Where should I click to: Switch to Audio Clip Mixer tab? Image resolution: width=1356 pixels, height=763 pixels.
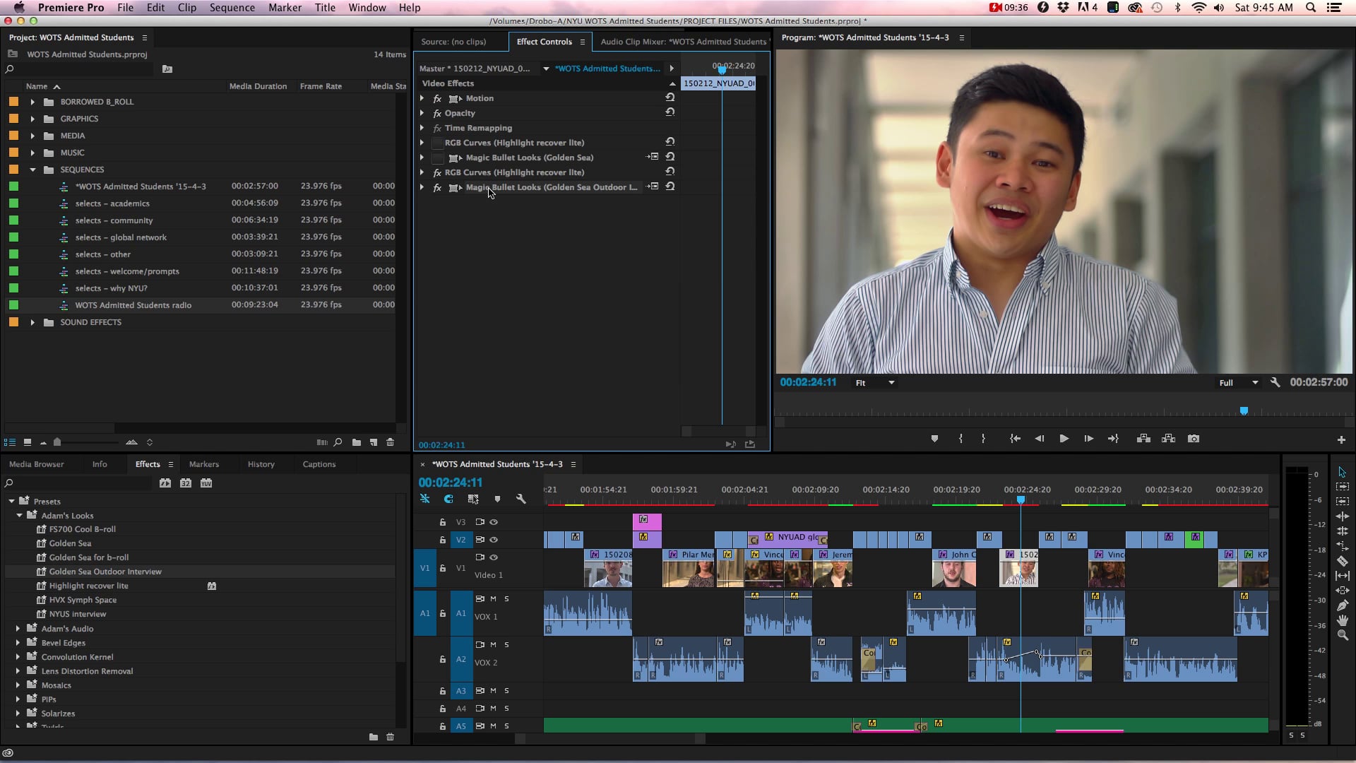point(683,42)
